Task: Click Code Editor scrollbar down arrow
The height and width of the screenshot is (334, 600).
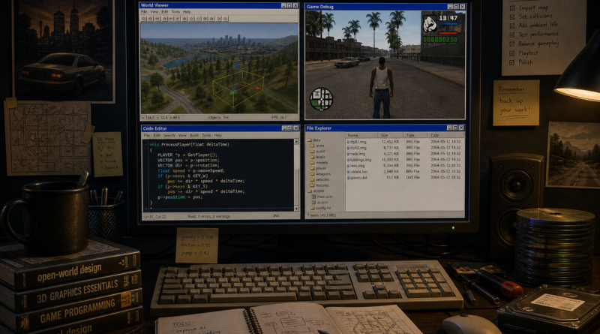Action: click(x=296, y=209)
